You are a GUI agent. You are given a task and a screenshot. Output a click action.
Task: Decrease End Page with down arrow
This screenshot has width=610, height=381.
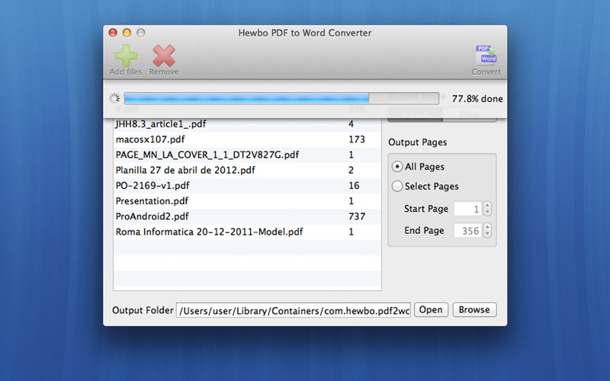tap(487, 234)
